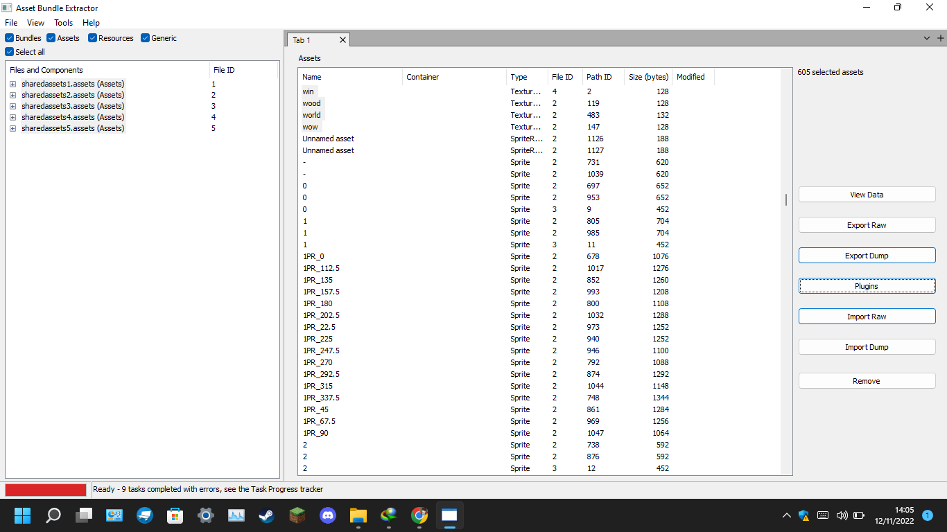This screenshot has width=947, height=532.
Task: Start Minecraft from the taskbar
Action: 297,515
